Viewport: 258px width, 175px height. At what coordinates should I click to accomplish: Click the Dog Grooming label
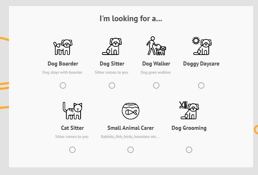click(x=189, y=128)
